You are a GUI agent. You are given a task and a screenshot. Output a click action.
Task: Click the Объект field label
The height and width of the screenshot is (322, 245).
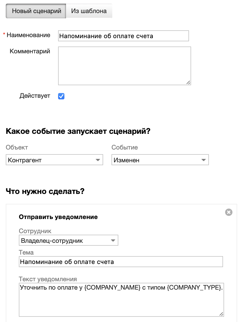point(17,148)
